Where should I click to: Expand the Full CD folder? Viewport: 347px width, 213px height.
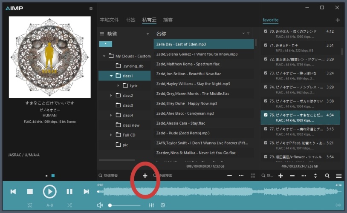click(111, 135)
